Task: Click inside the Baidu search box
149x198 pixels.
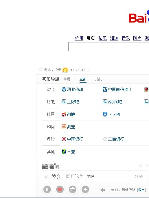Action: [109, 47]
